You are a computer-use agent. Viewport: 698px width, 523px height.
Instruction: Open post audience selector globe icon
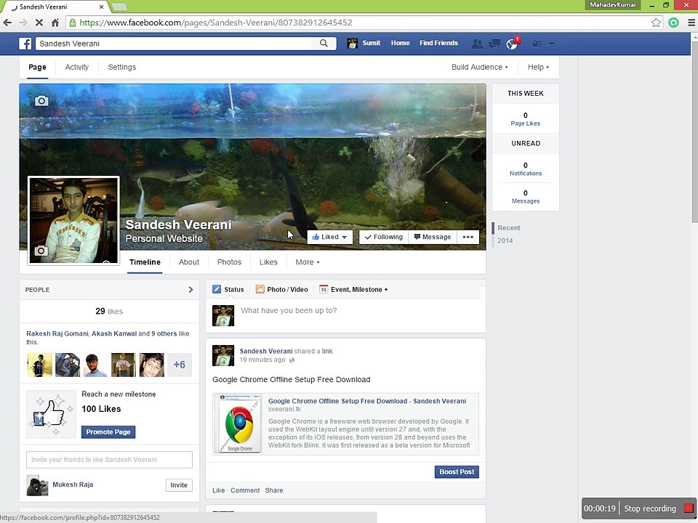292,360
